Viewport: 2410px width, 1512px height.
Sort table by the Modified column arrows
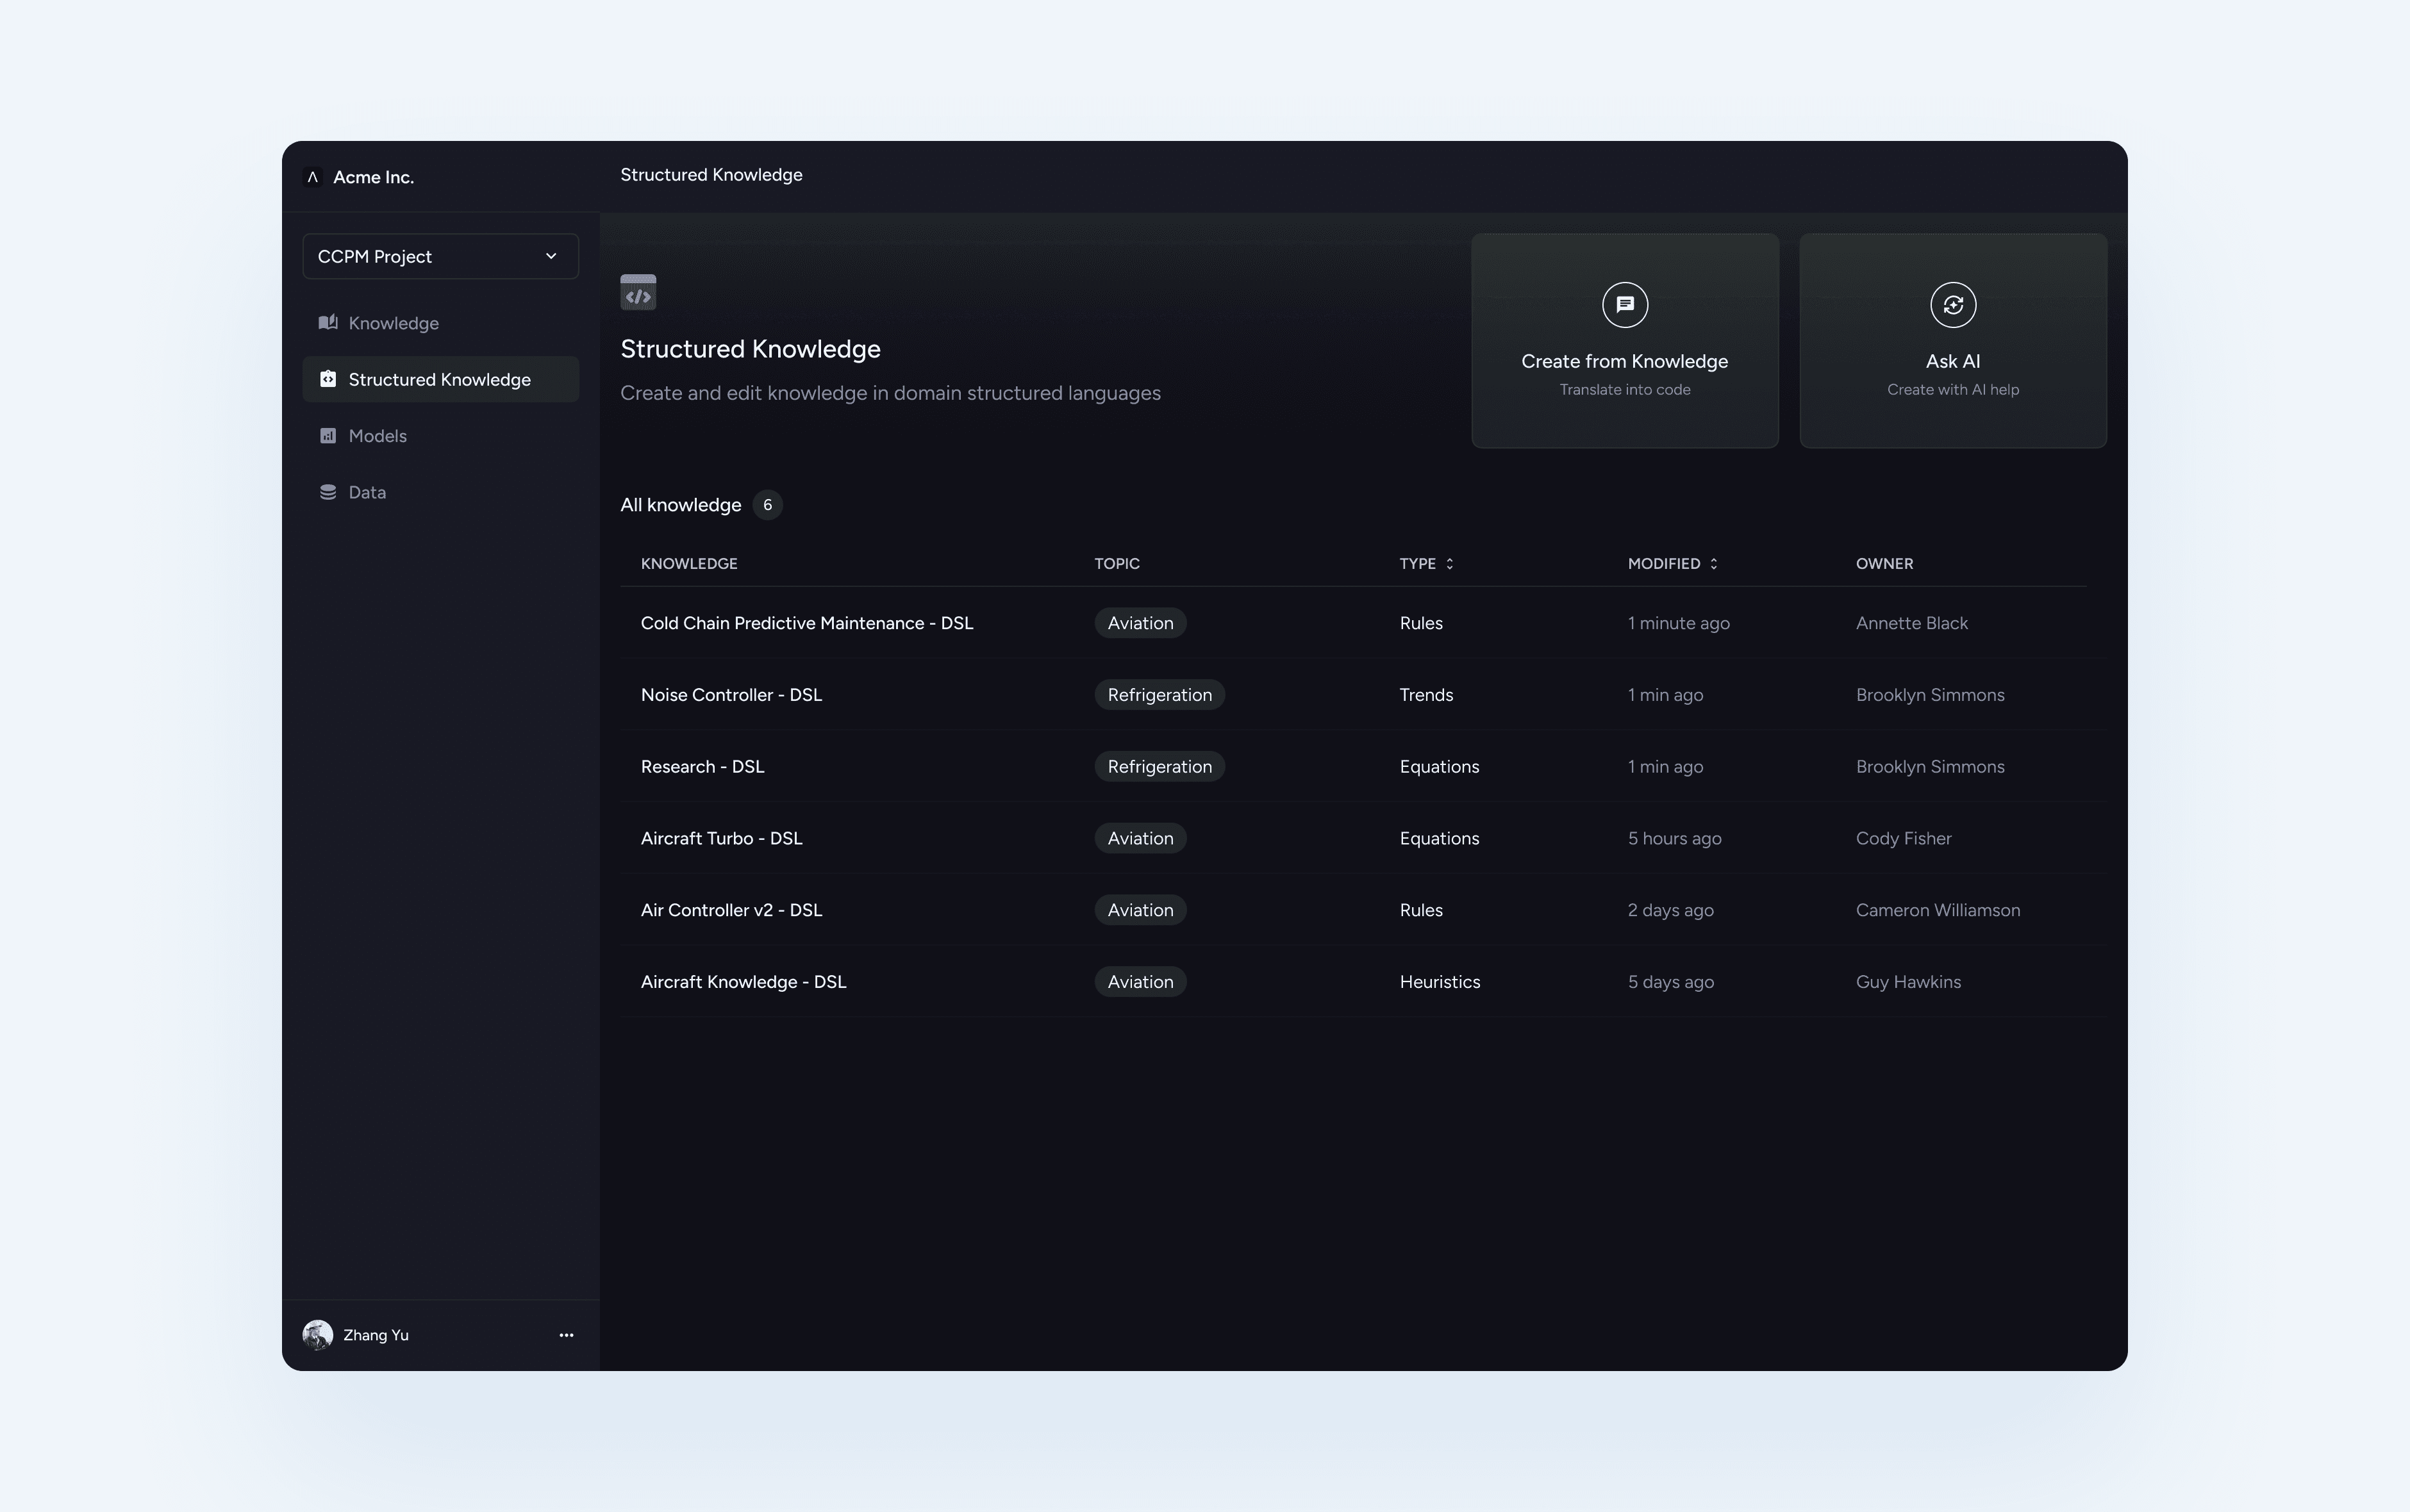tap(1714, 564)
